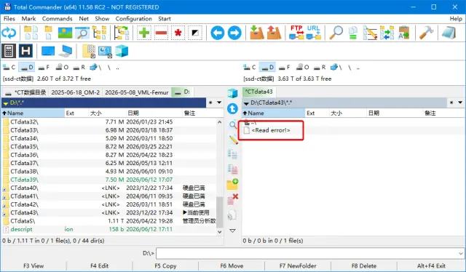The image size is (466, 272).
Task: Click the unpack files box icon
Action: [x=274, y=33]
